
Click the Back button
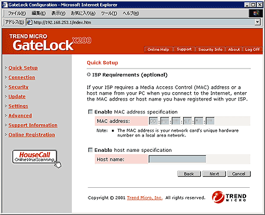(189, 174)
